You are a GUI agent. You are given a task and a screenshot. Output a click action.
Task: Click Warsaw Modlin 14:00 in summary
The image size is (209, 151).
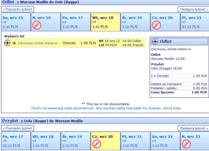pyautogui.click(x=168, y=59)
